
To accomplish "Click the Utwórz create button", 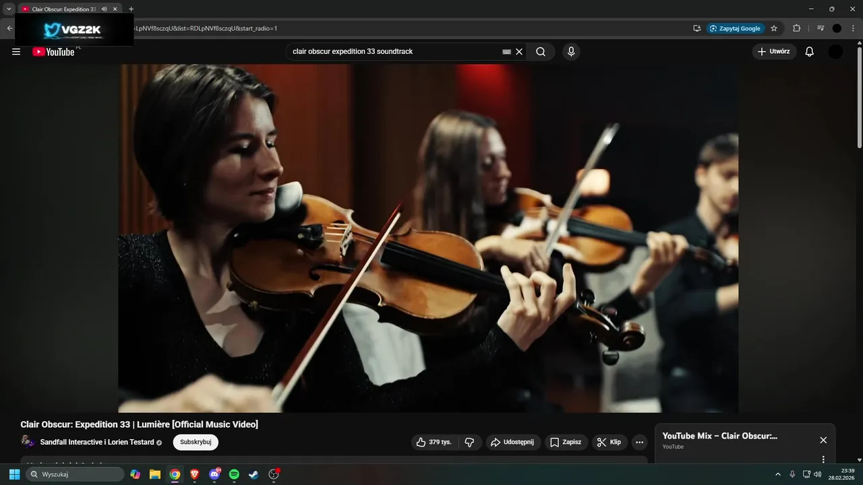I will (774, 52).
